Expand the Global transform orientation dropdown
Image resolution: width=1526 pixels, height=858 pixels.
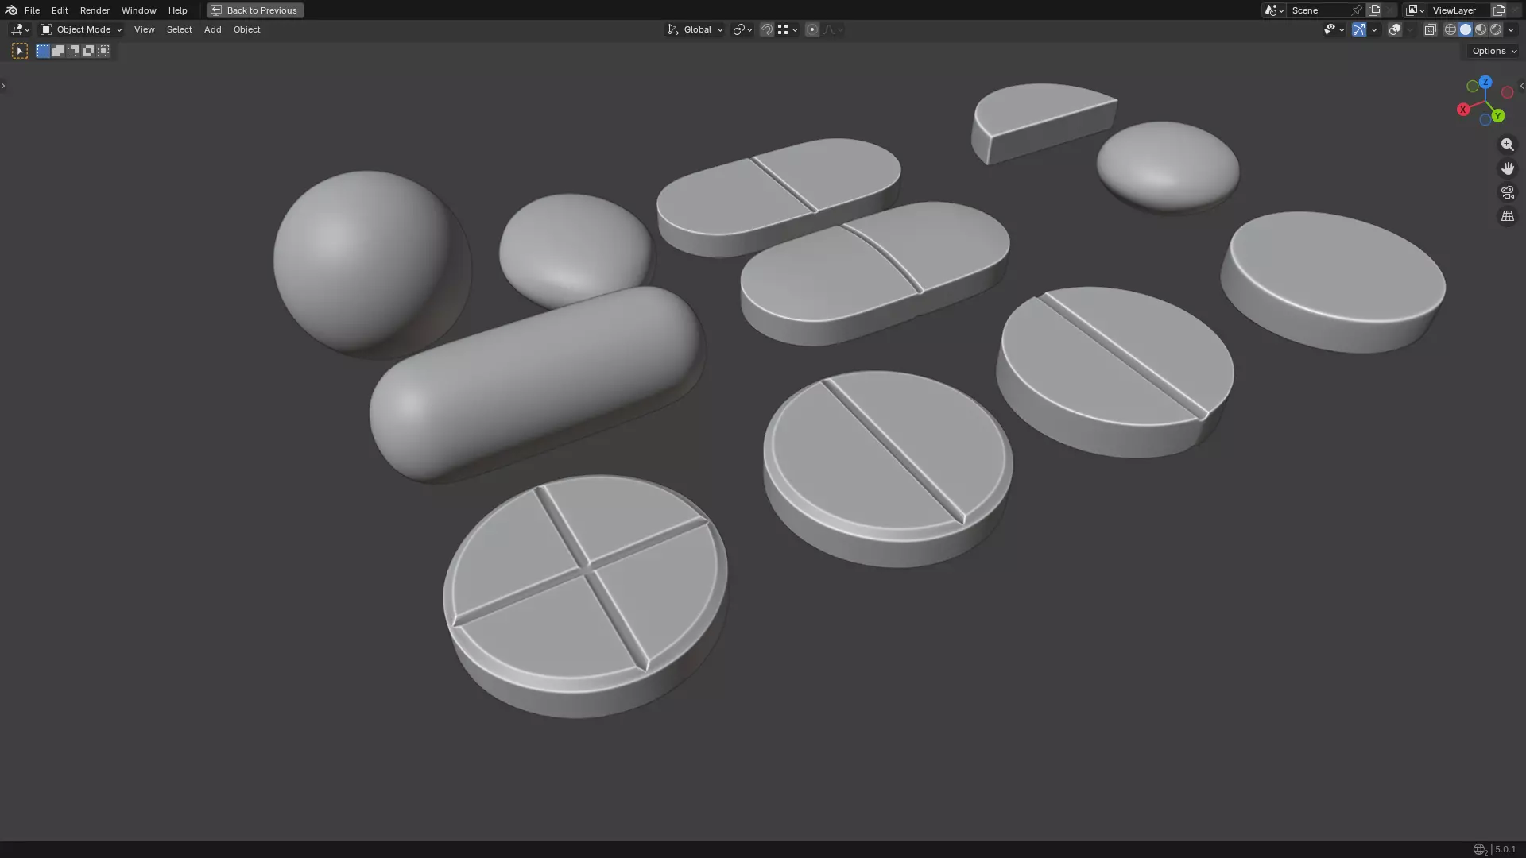click(x=695, y=29)
